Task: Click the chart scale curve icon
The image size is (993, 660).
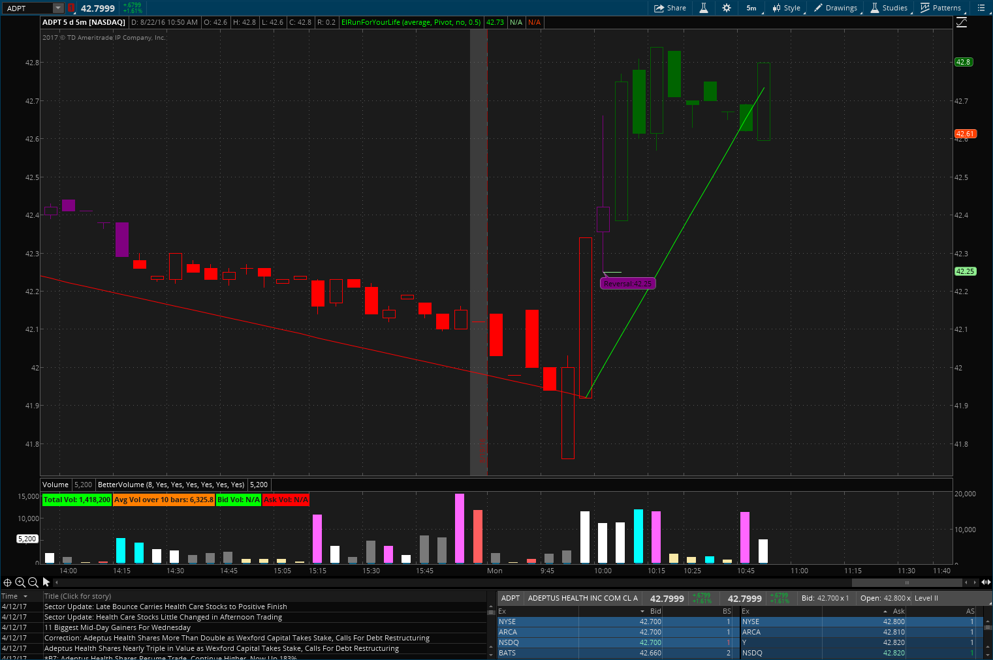Action: click(962, 22)
